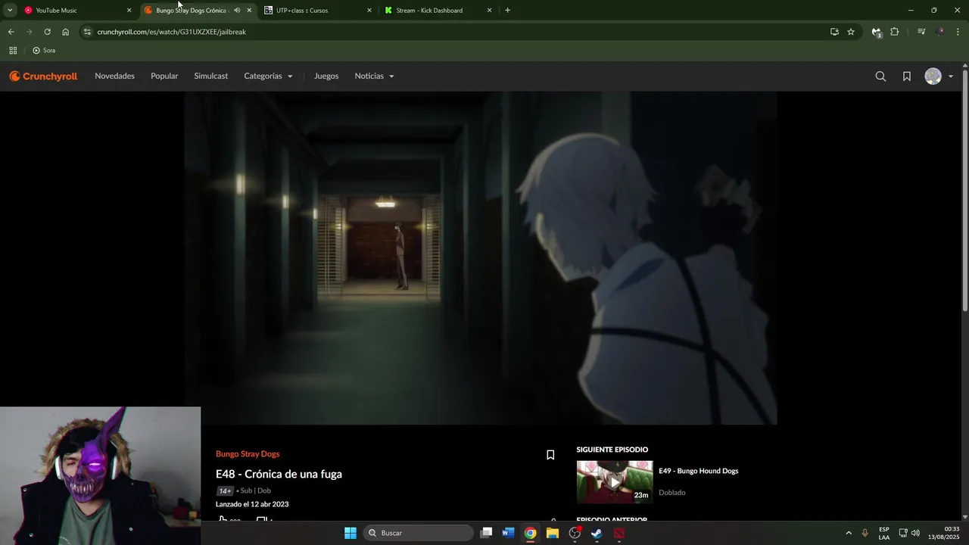
Task: Open the Simulcast page
Action: point(210,76)
